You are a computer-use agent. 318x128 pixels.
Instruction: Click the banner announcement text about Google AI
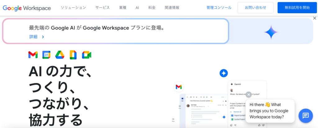click(97, 28)
